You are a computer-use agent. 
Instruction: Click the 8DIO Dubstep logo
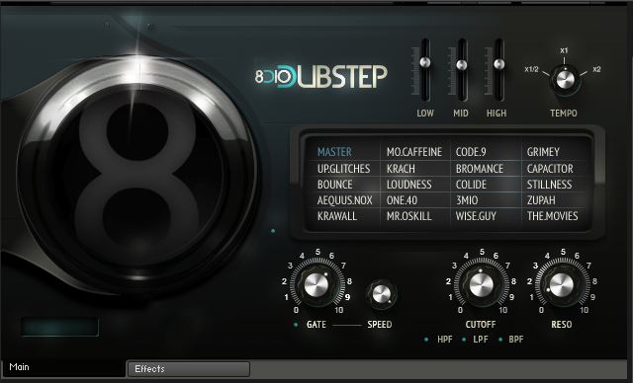(x=321, y=76)
